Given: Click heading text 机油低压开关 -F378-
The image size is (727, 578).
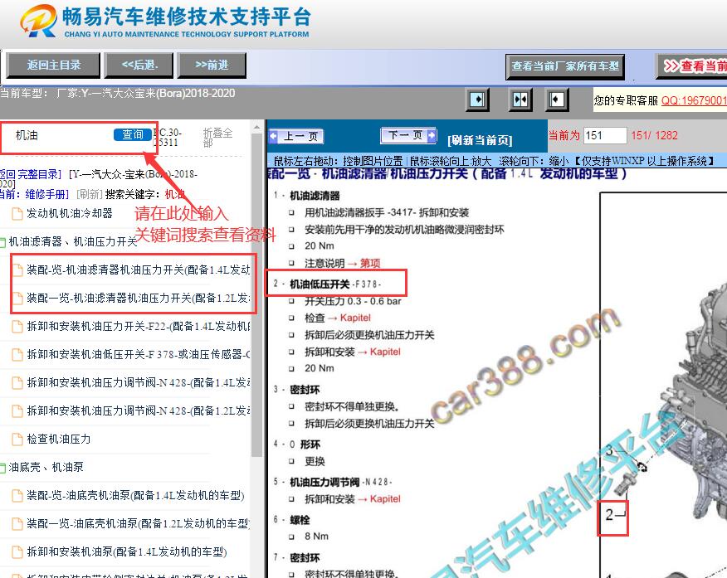Looking at the screenshot, I should tap(335, 284).
